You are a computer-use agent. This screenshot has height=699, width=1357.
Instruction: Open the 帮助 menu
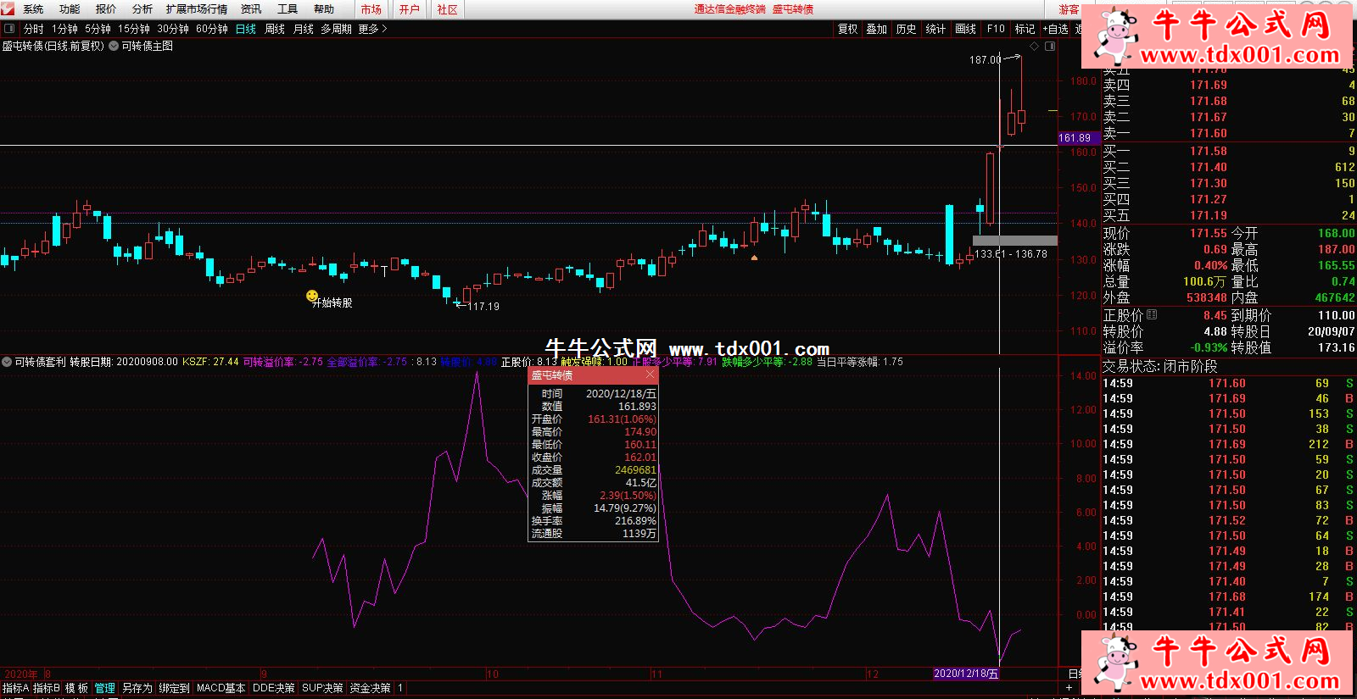click(x=324, y=9)
